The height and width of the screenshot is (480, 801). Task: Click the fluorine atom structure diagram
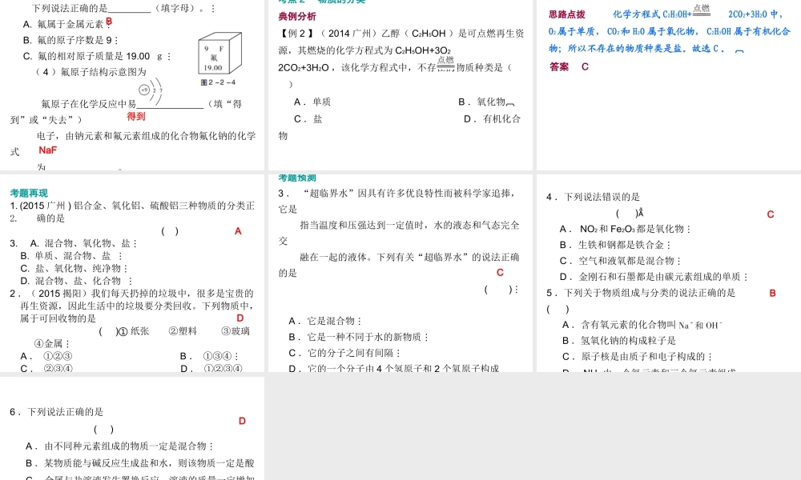pos(151,92)
